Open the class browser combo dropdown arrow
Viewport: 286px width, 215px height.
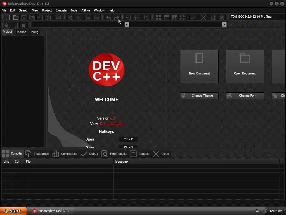click(127, 24)
